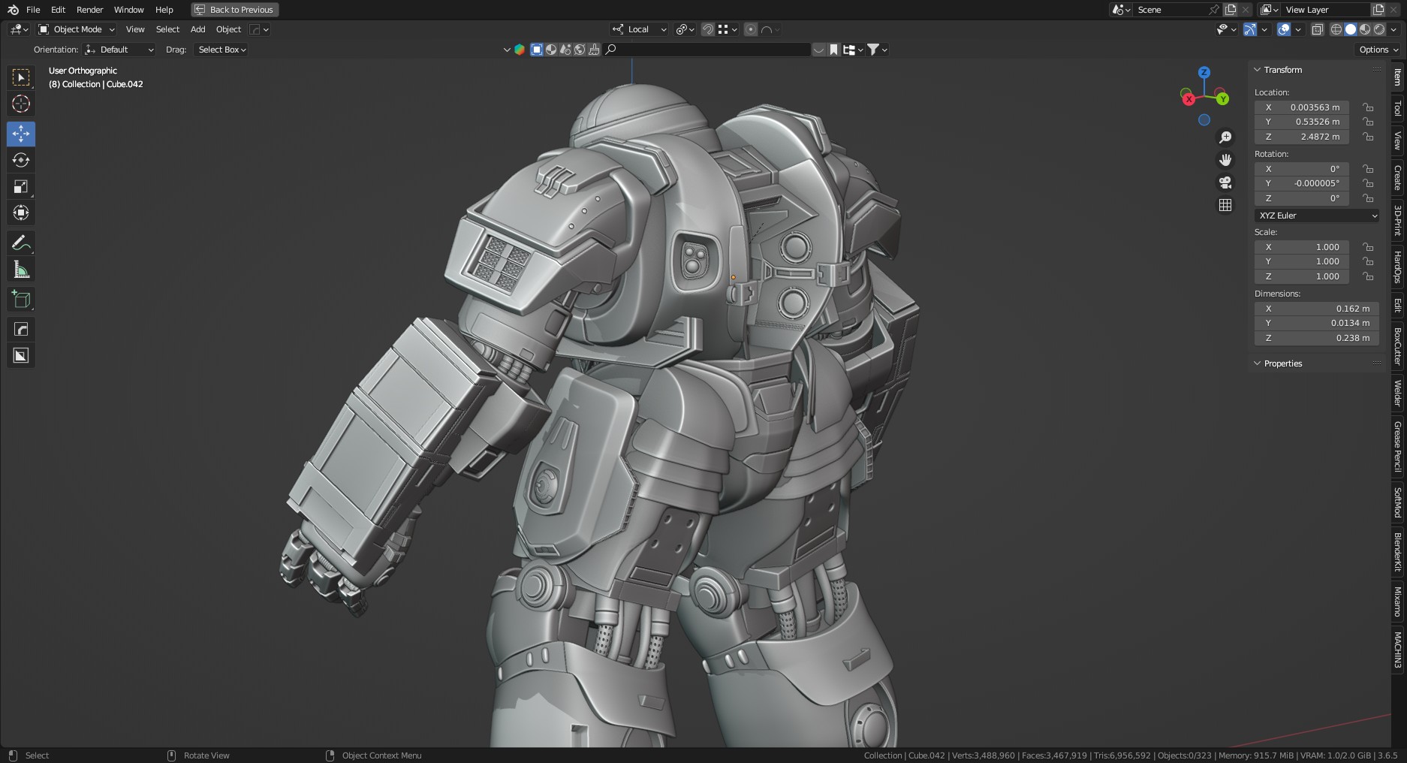This screenshot has width=1407, height=763.
Task: Click Y axis on navigation gizmo
Action: coord(1223,99)
